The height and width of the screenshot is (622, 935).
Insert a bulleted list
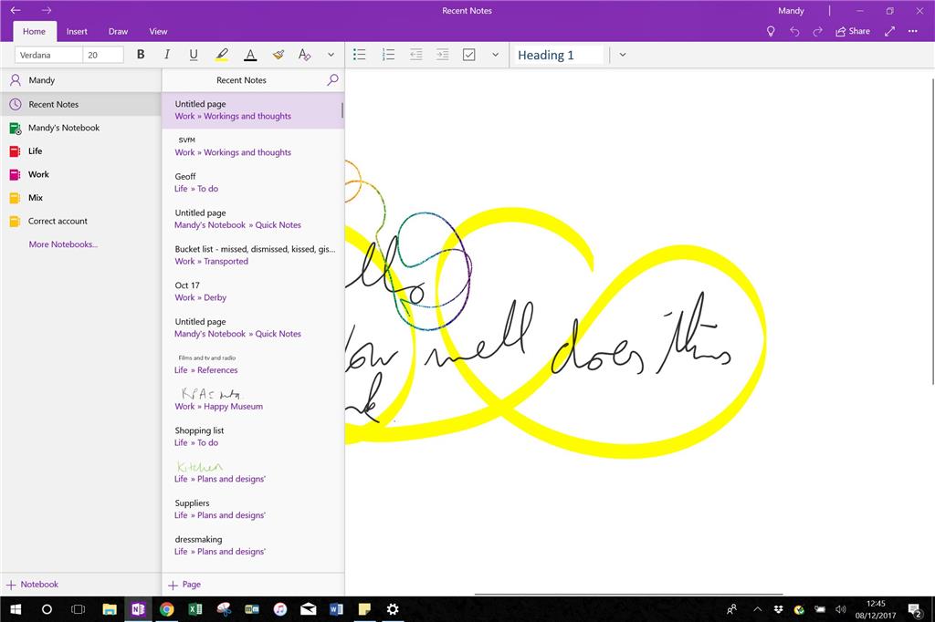click(360, 55)
